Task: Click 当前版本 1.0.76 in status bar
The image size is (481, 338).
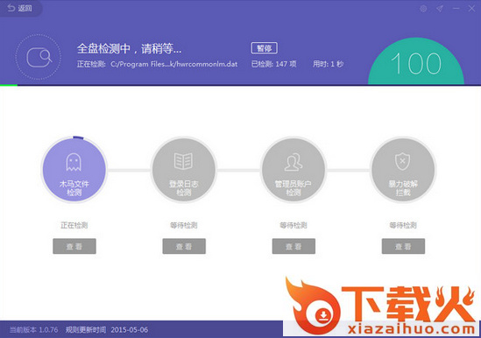Action: [x=34, y=330]
